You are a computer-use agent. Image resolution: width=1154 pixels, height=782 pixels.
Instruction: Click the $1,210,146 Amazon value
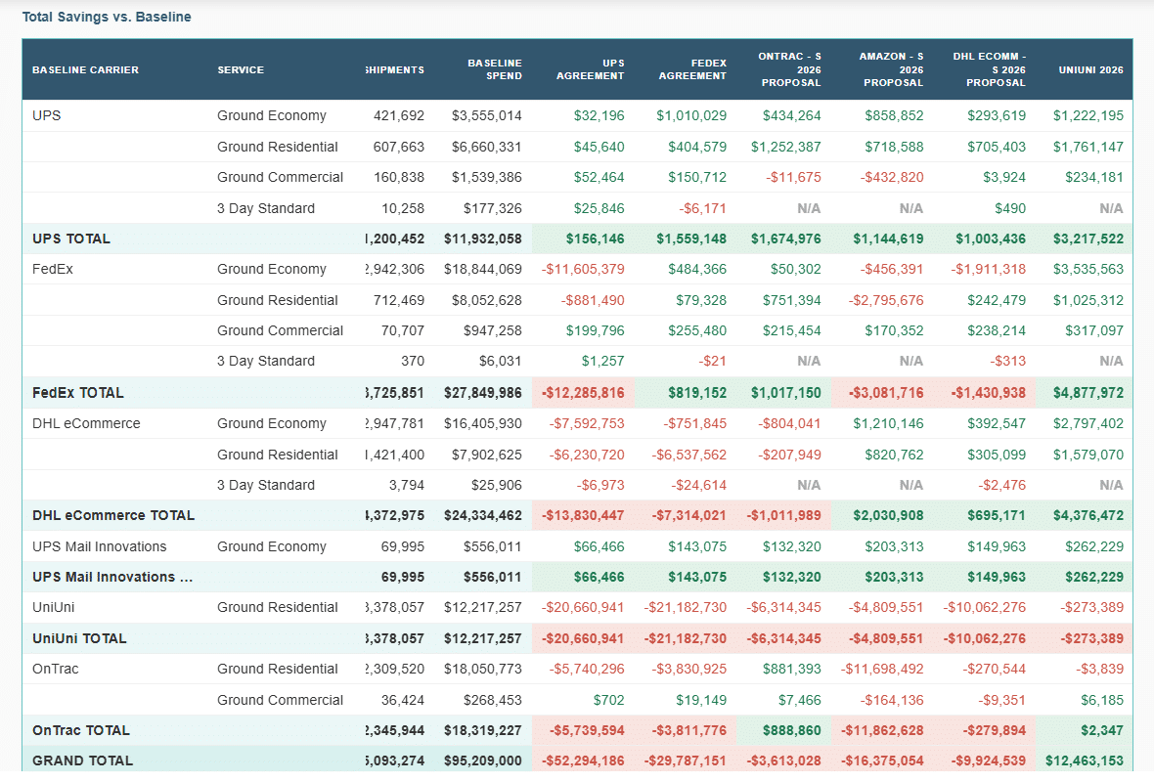point(888,423)
